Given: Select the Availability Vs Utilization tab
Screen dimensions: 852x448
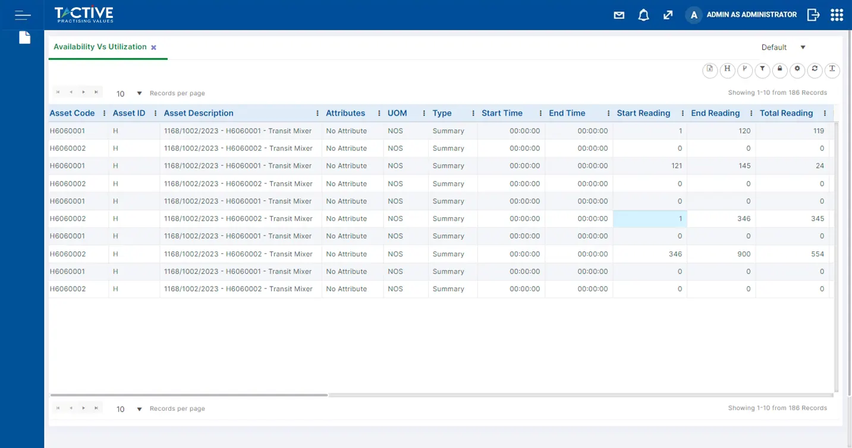Looking at the screenshot, I should click(100, 47).
